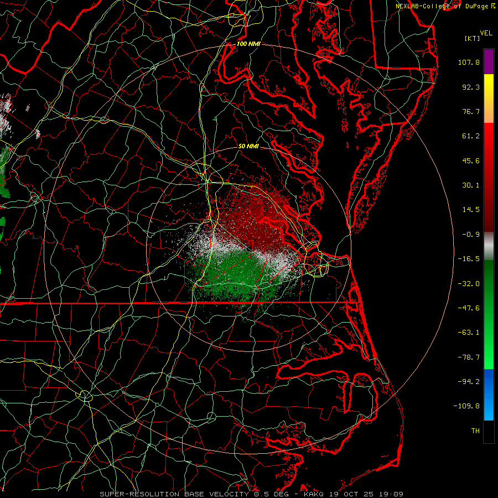
Task: Click the 50 NMI range ring label
Action: click(x=248, y=146)
